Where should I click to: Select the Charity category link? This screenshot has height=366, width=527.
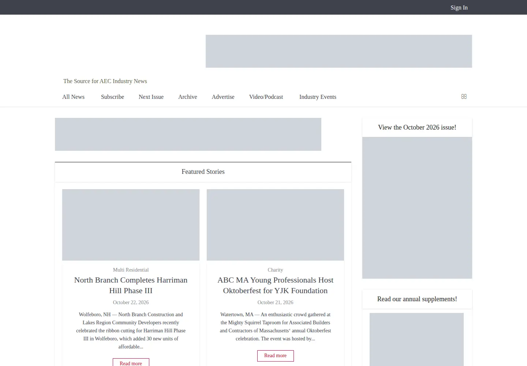click(x=275, y=270)
